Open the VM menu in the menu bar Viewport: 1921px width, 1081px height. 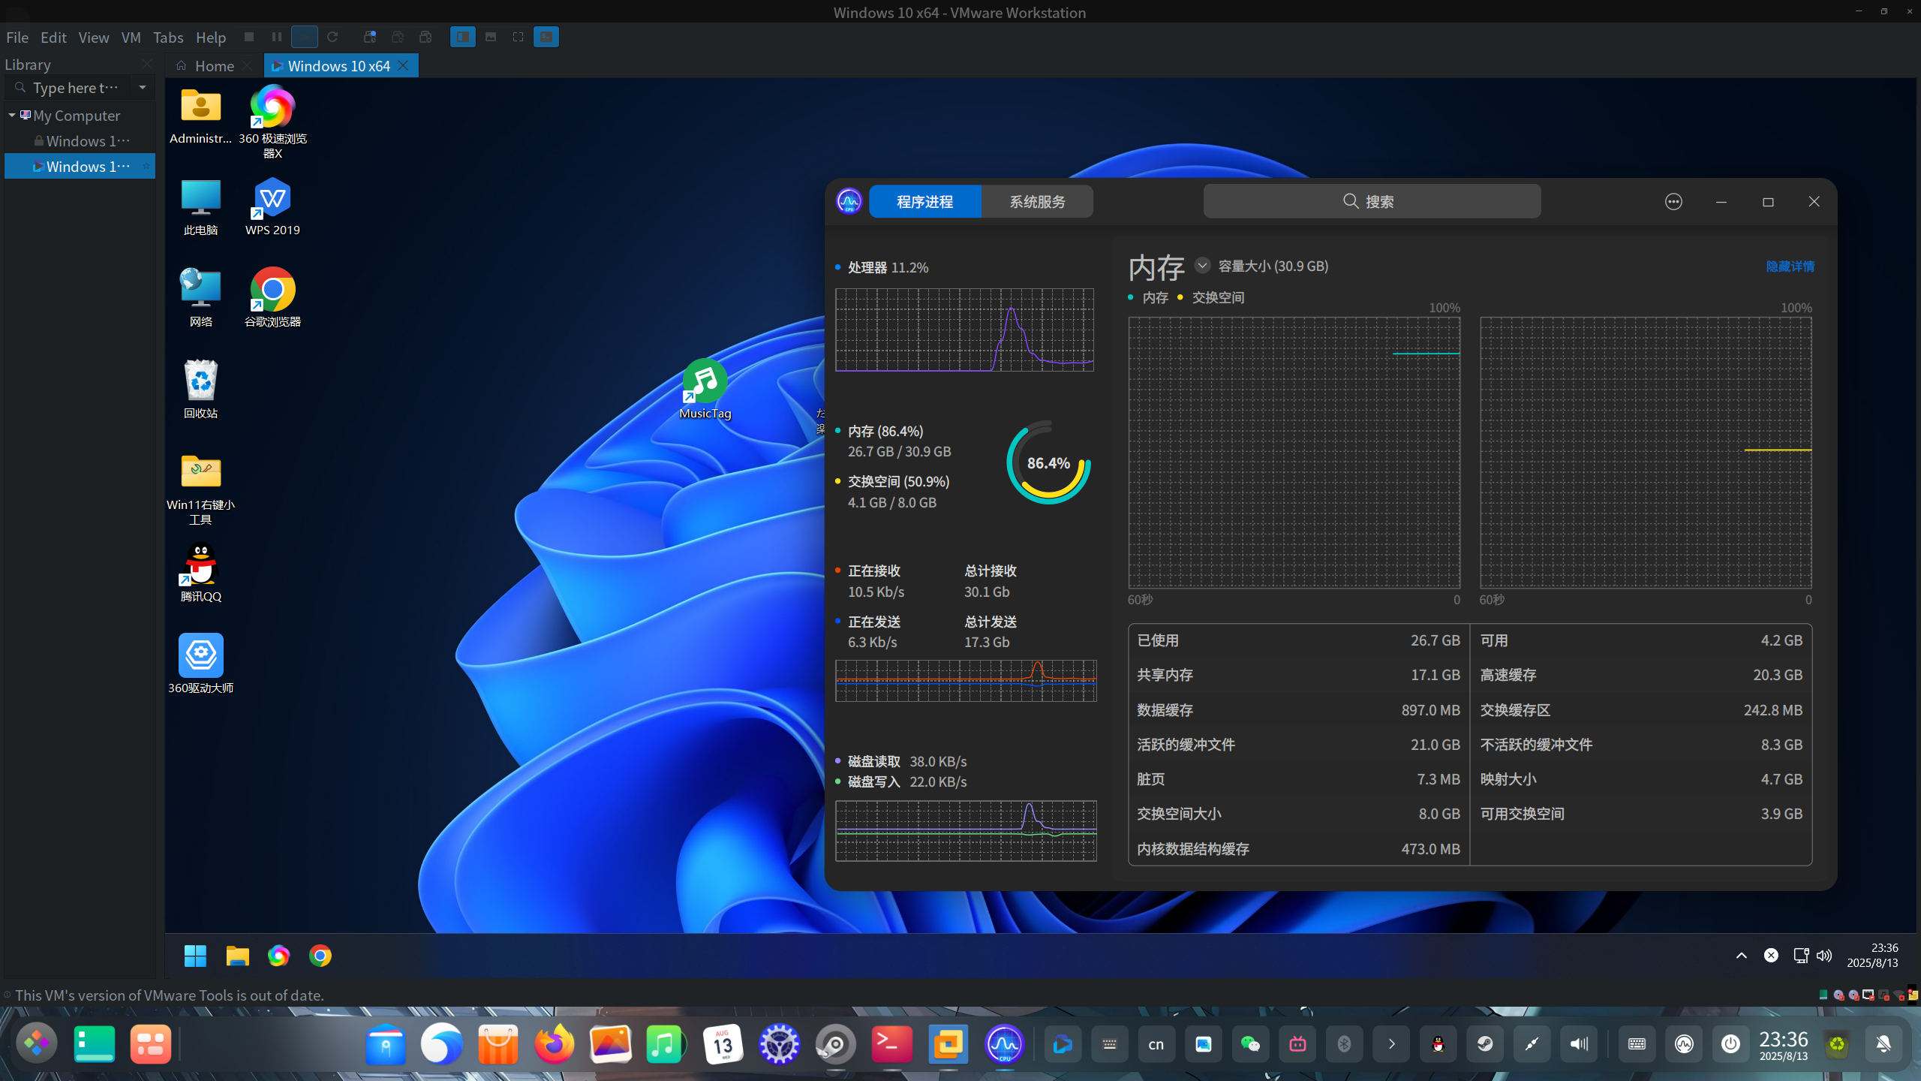click(x=131, y=38)
